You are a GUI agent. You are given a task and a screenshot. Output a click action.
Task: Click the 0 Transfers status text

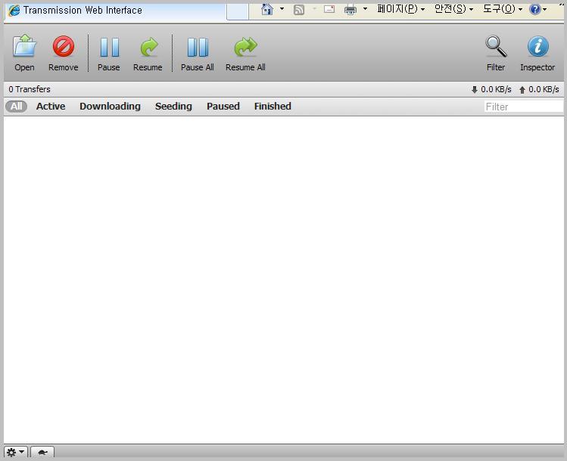click(30, 89)
